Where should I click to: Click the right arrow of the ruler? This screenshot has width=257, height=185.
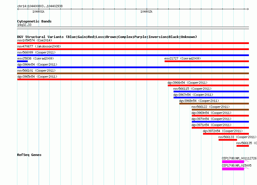coord(248,9)
